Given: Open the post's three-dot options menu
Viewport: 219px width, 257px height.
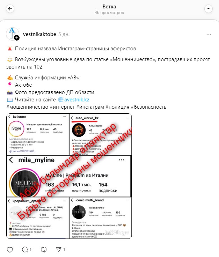Looking at the screenshot, I should tap(209, 34).
